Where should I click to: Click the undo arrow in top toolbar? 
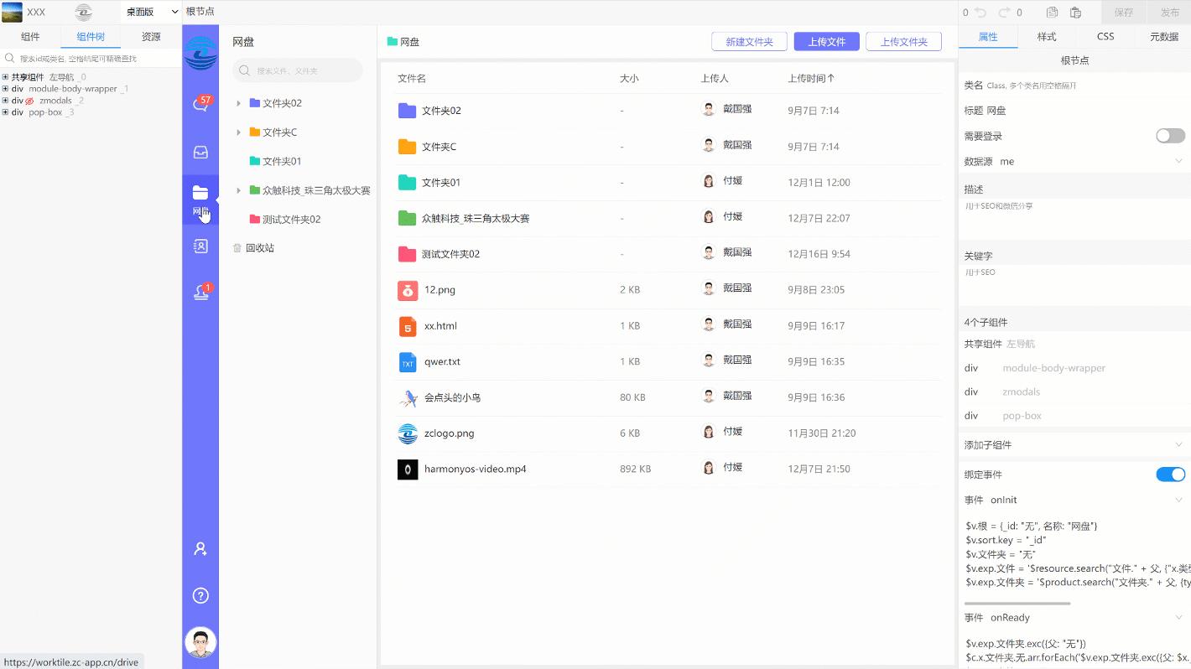(x=980, y=13)
